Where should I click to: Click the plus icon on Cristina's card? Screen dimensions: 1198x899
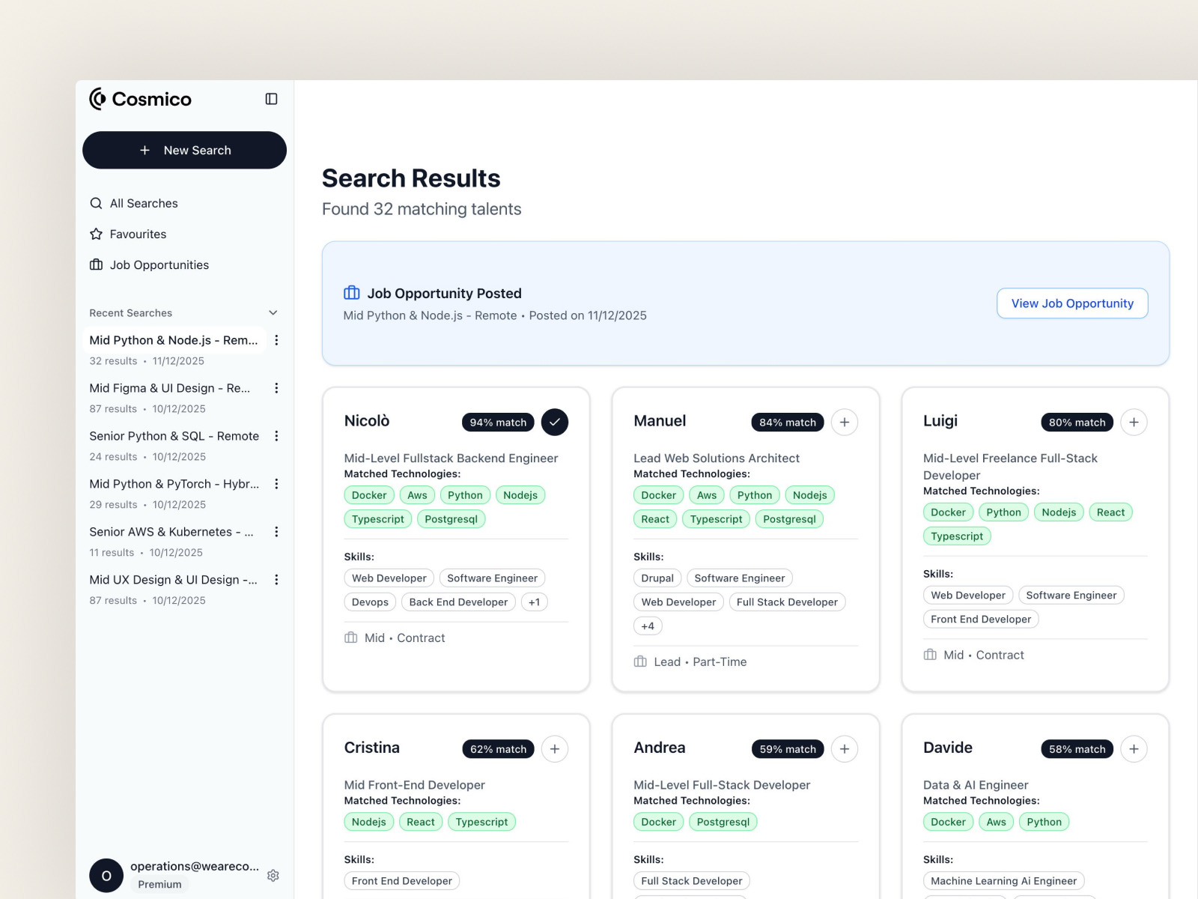click(555, 748)
